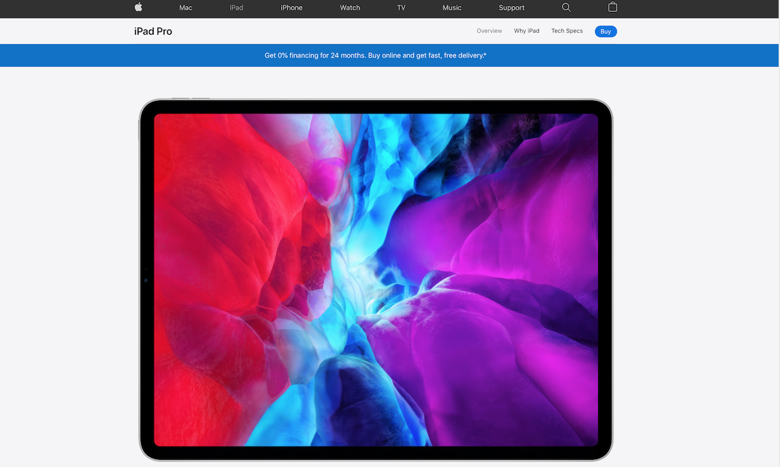Screen dimensions: 780x467
Task: Open the Why iPad link
Action: click(x=527, y=31)
